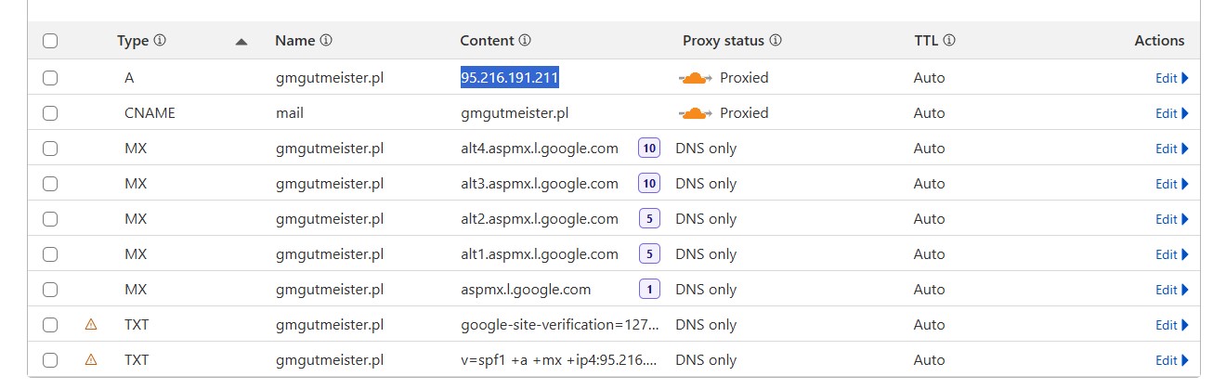The image size is (1226, 389).
Task: Click the priority 10 badge on the alt4 MX record
Action: click(x=649, y=149)
